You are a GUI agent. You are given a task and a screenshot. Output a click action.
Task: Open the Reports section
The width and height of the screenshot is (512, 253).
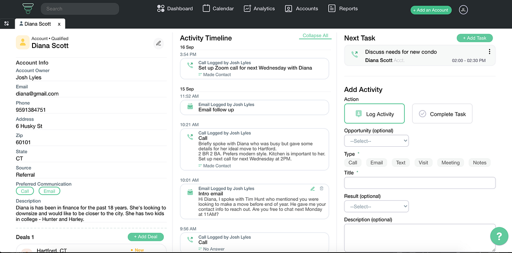pos(343,8)
